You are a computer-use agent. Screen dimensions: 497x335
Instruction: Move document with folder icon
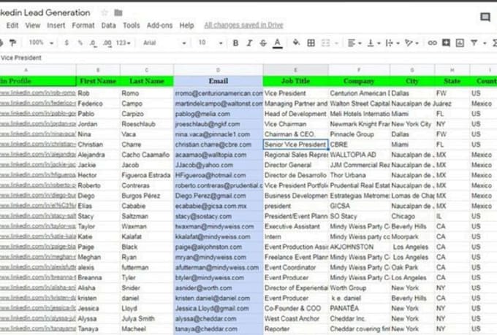(118, 12)
